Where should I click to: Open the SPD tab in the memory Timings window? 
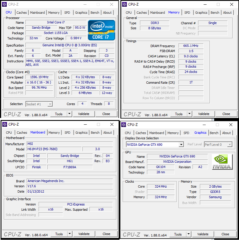pos(187,13)
